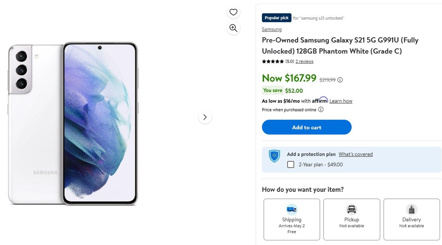The height and width of the screenshot is (245, 442).
Task: Advance carousel with the next-image arrow
Action: tap(205, 117)
